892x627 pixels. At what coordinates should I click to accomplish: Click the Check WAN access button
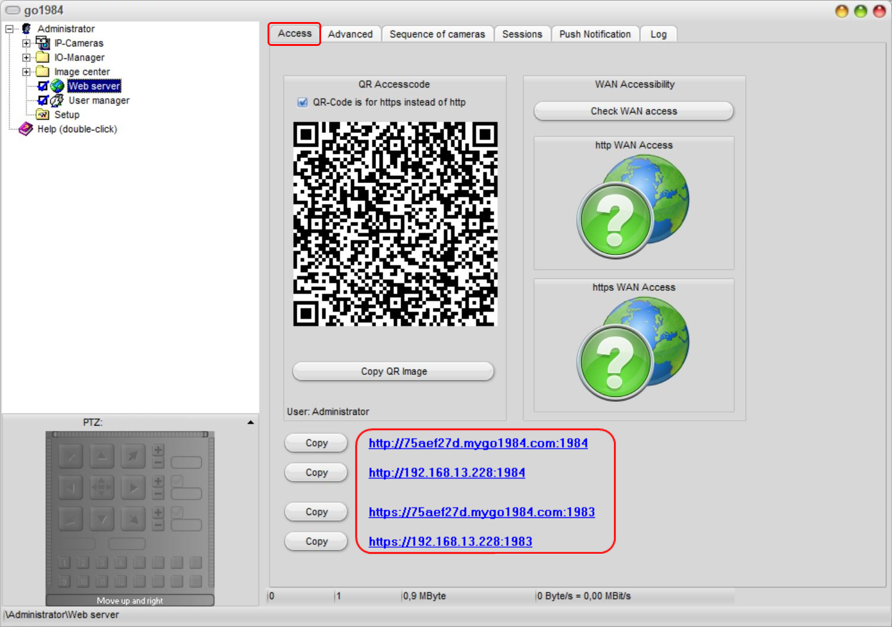634,111
